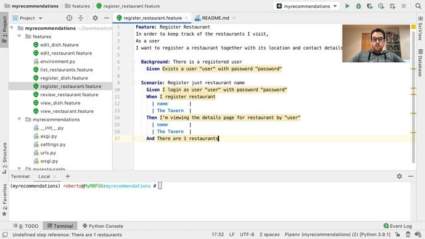
Task: Locate current file in Project tree
Action: tap(69, 18)
